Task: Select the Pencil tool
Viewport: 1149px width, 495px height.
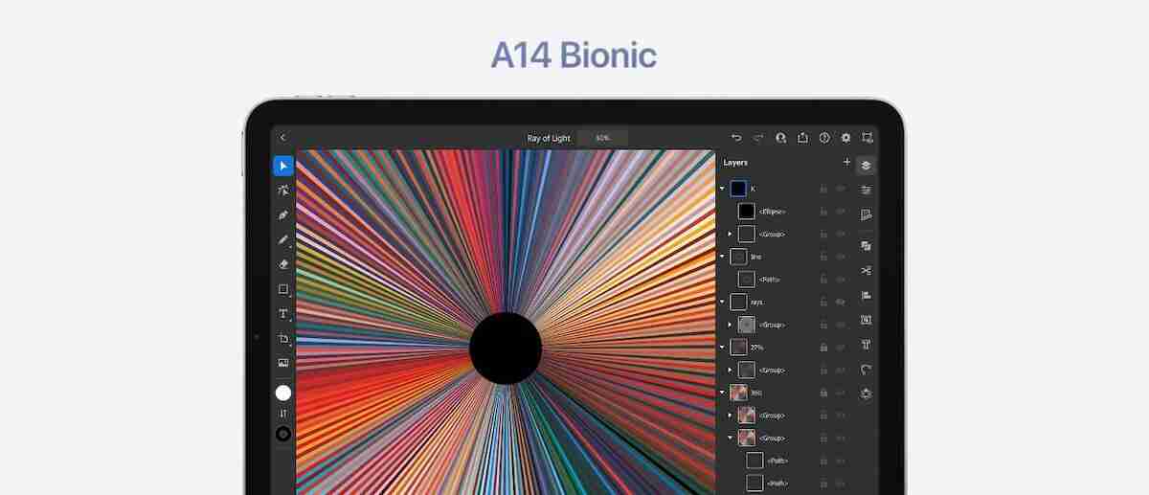Action: (283, 239)
